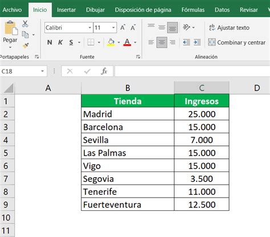
Task: Select the Fuerteventura cell
Action: pyautogui.click(x=128, y=205)
